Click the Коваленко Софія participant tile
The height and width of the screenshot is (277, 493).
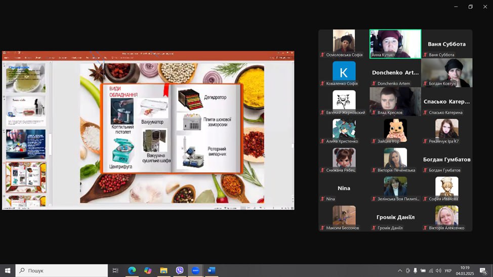tap(344, 72)
